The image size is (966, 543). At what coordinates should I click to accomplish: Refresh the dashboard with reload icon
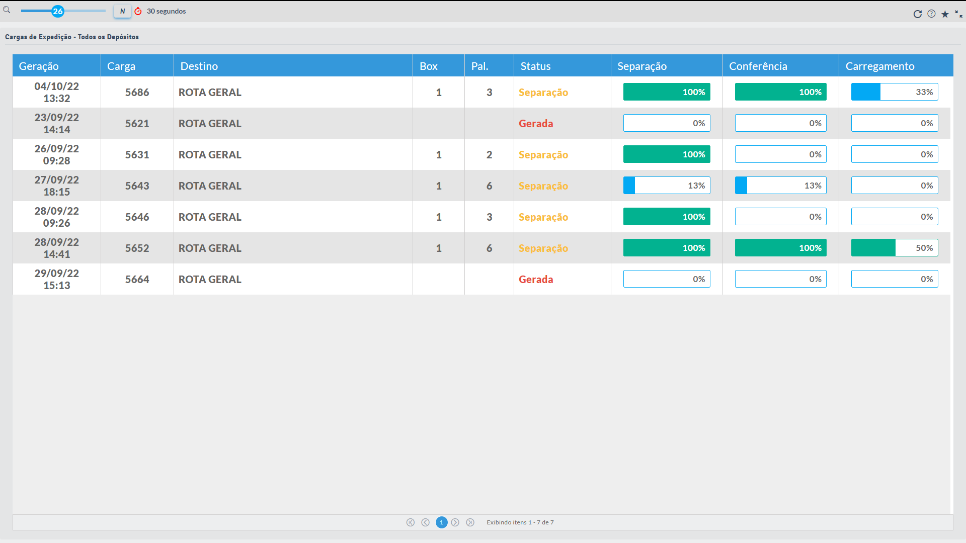(917, 14)
